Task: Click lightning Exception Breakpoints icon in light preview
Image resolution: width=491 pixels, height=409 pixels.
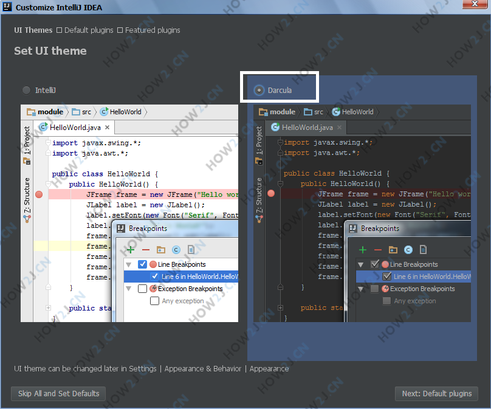Action: click(153, 289)
